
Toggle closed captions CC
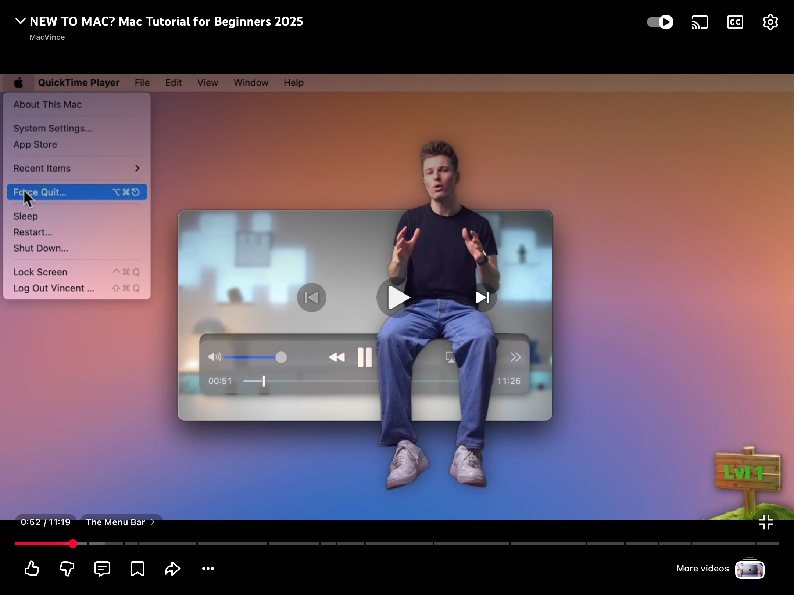pos(735,22)
